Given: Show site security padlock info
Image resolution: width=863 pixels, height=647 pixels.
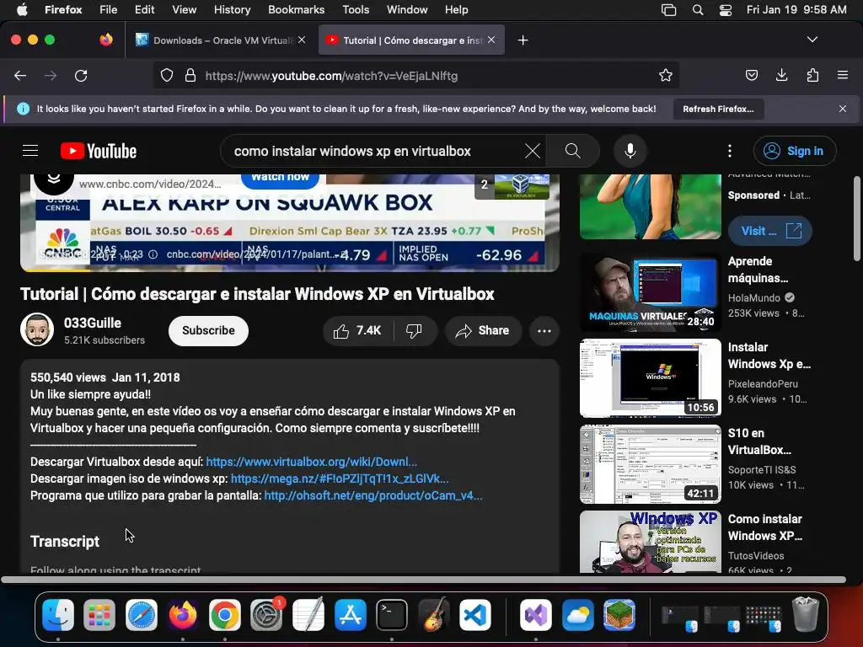Looking at the screenshot, I should 190,75.
